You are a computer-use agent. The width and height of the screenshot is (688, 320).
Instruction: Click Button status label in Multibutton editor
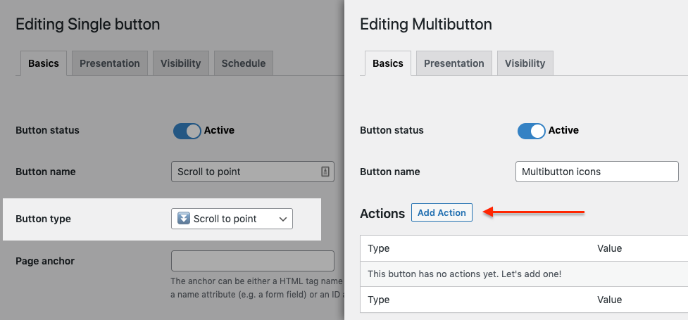pyautogui.click(x=392, y=130)
